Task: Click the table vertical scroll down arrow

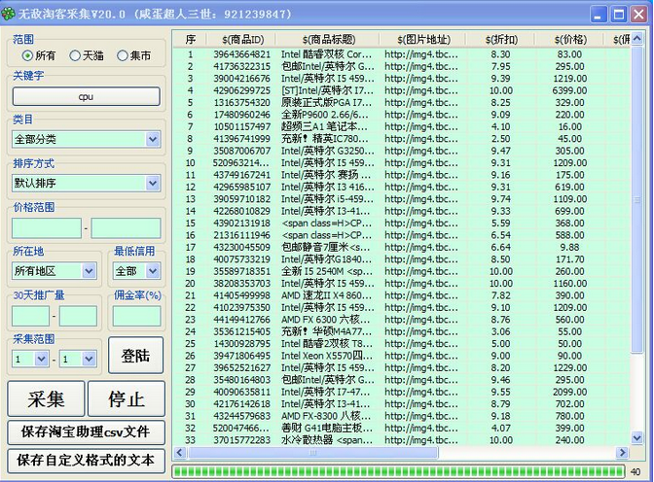Action: pos(636,438)
